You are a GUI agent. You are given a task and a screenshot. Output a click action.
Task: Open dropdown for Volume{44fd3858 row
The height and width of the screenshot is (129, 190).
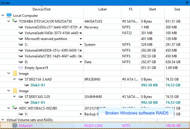81,50
